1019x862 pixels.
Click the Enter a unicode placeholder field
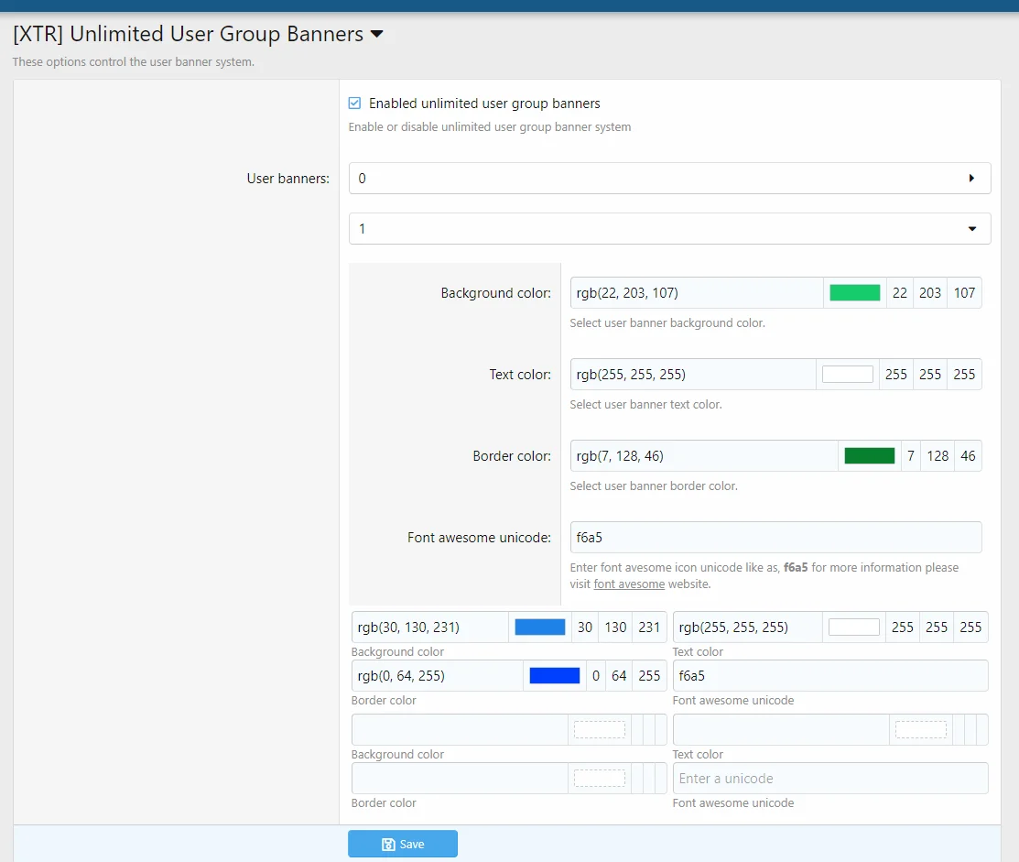click(830, 778)
